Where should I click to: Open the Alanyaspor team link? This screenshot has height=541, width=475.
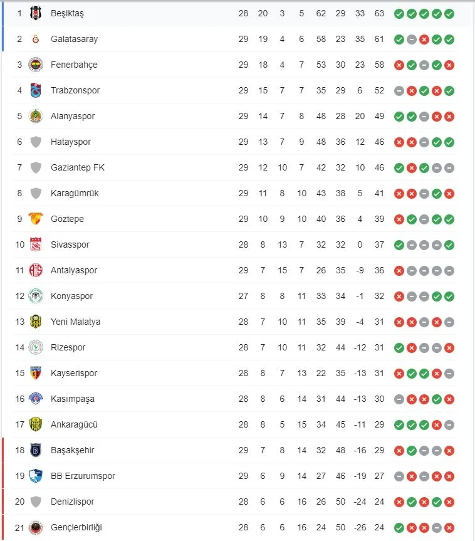click(x=73, y=116)
